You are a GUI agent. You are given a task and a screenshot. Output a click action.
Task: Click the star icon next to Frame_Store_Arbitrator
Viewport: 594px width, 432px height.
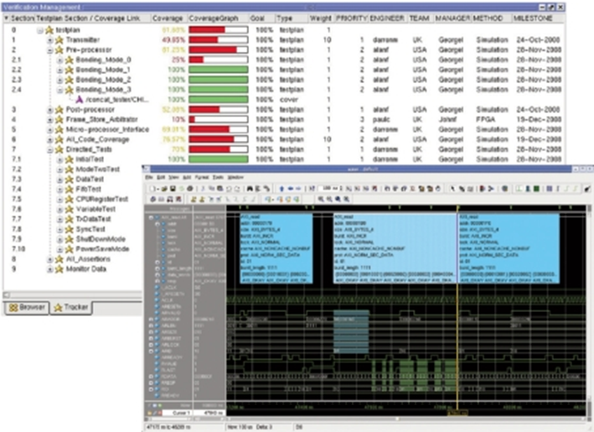click(59, 120)
